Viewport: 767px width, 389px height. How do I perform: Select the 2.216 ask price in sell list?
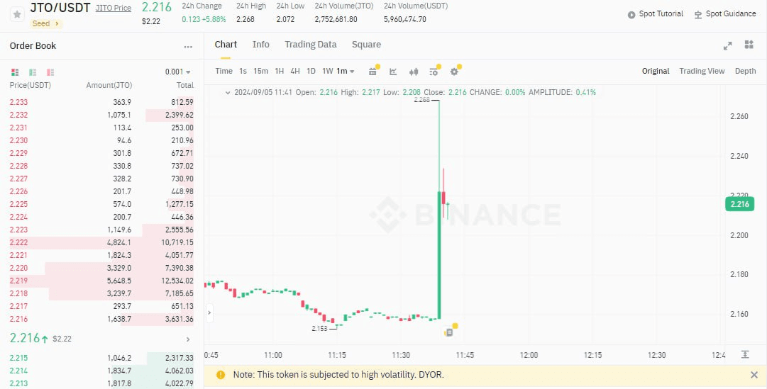coord(18,319)
